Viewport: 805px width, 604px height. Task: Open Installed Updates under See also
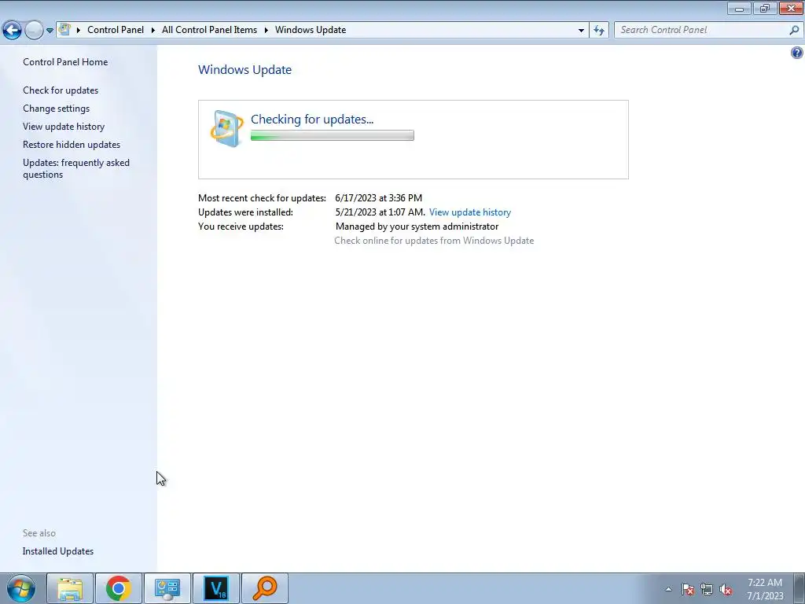[58, 551]
